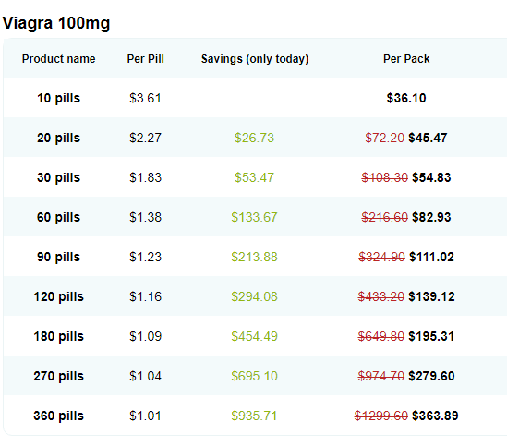Image resolution: width=507 pixels, height=446 pixels.
Task: Click the Per Pill column header
Action: click(x=146, y=59)
